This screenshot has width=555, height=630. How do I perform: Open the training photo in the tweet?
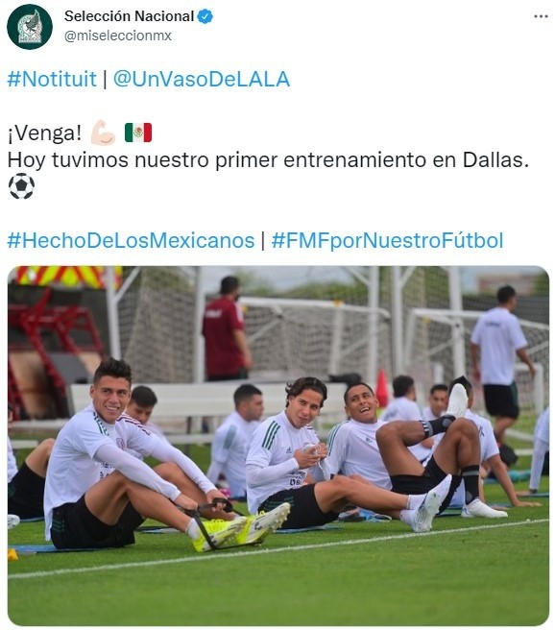tap(277, 446)
